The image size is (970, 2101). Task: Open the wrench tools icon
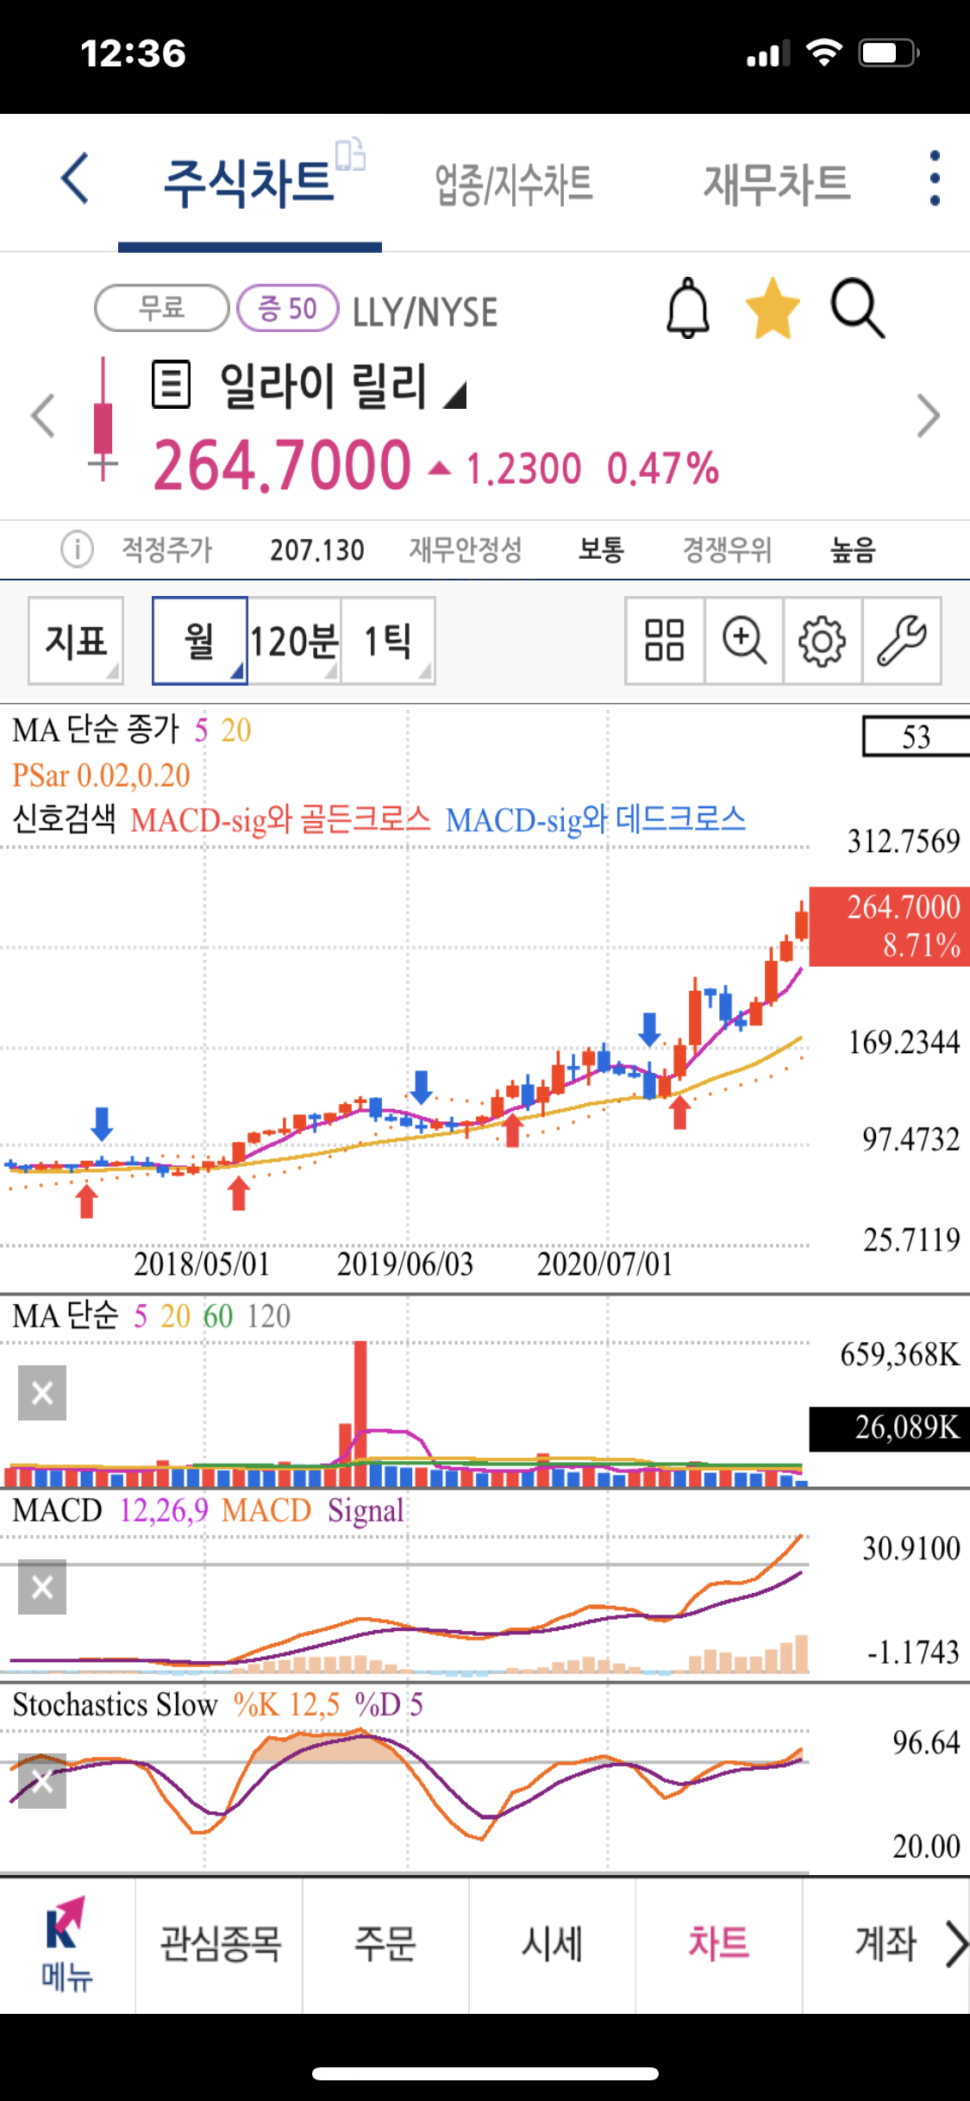901,641
